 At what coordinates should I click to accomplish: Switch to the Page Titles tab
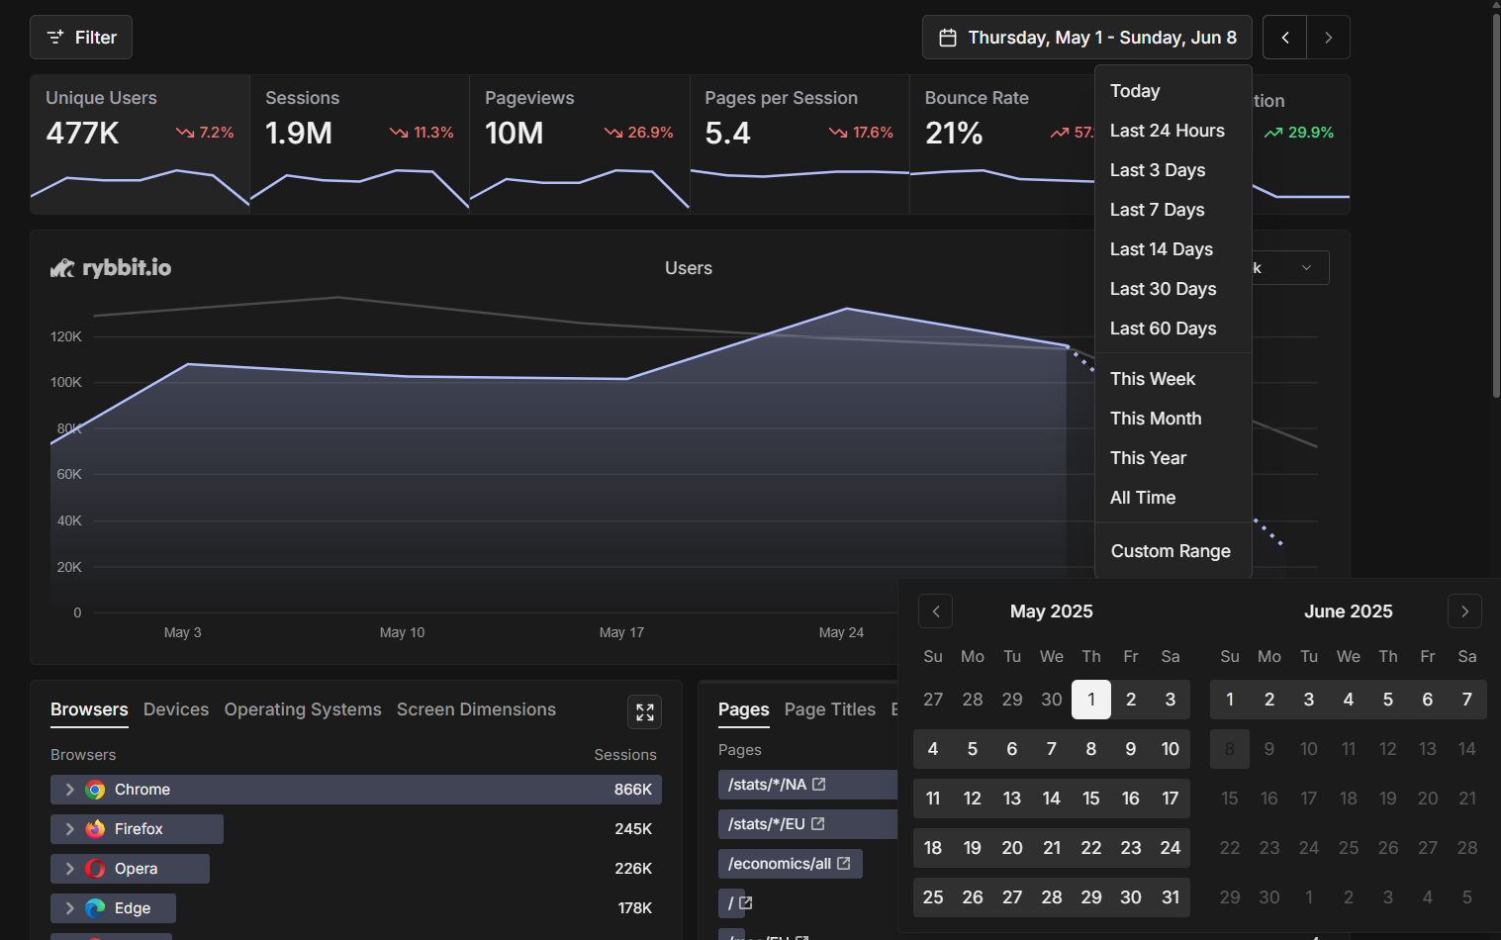click(x=829, y=709)
